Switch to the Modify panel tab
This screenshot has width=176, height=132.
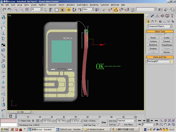coord(152,16)
